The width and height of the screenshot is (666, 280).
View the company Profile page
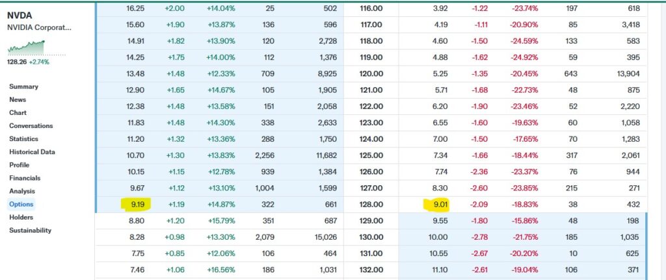coord(19,164)
